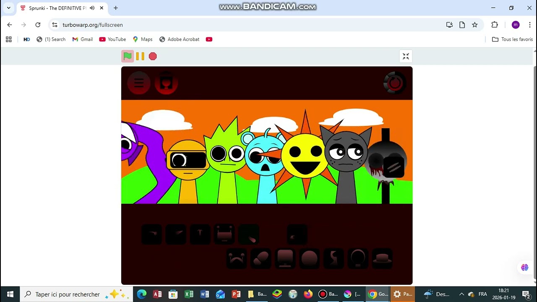Click the red trophy button in game
Viewport: 537px width, 302px height.
[166, 83]
